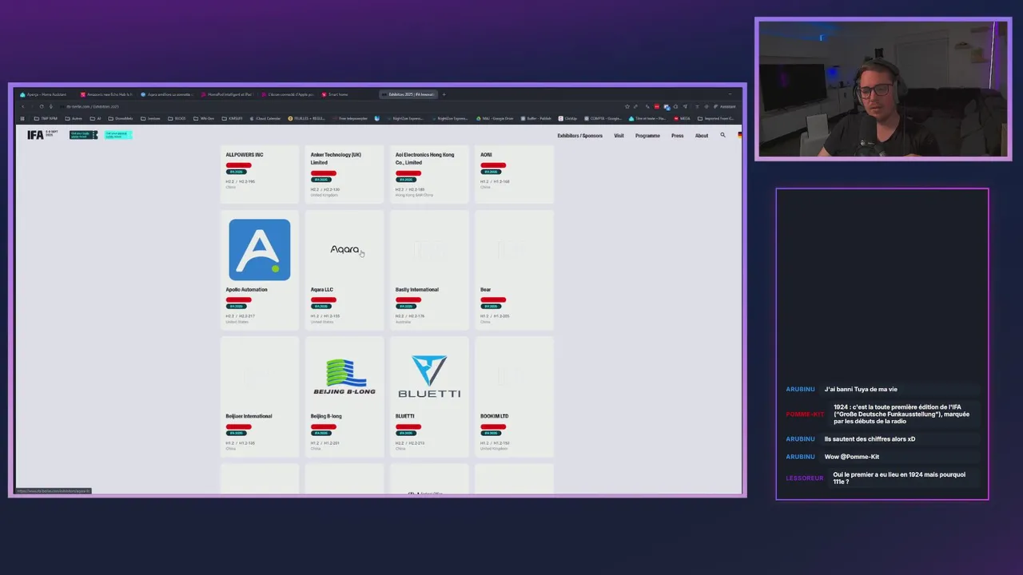Screen dimensions: 1023x575
Task: Open the Exhibitors / Sponsors menu
Action: [579, 136]
